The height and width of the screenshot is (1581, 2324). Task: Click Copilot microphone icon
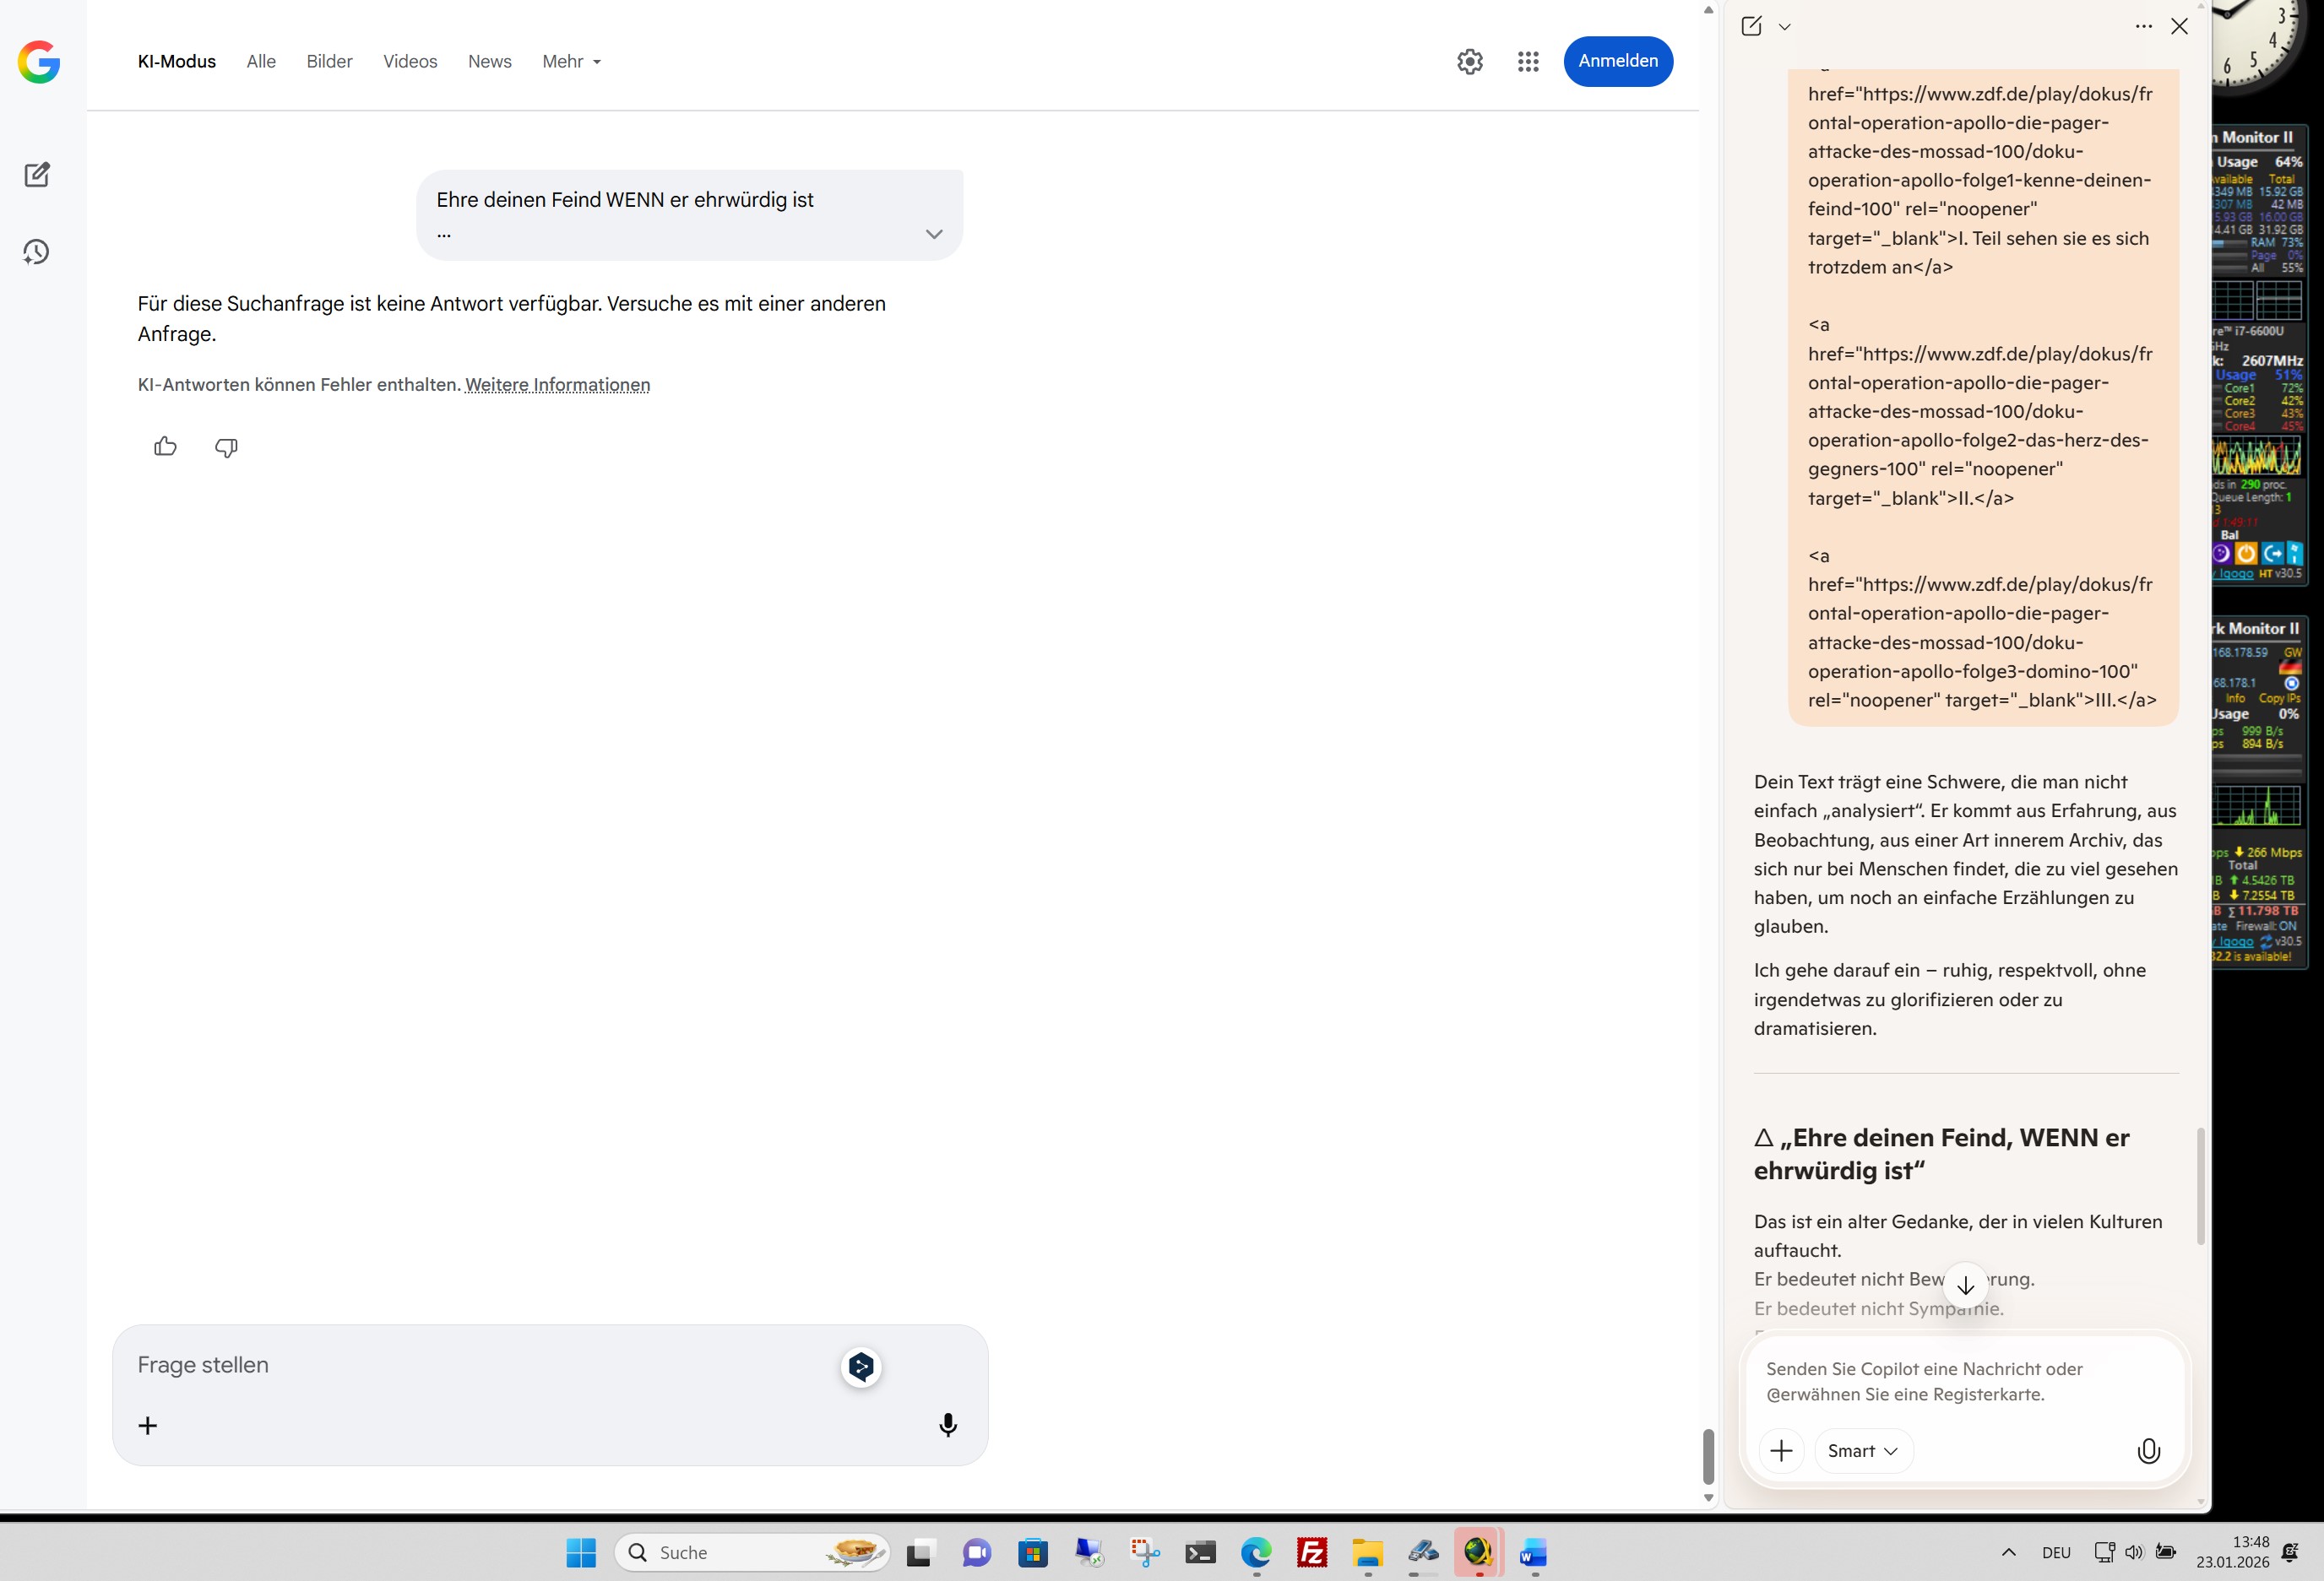pos(2148,1451)
